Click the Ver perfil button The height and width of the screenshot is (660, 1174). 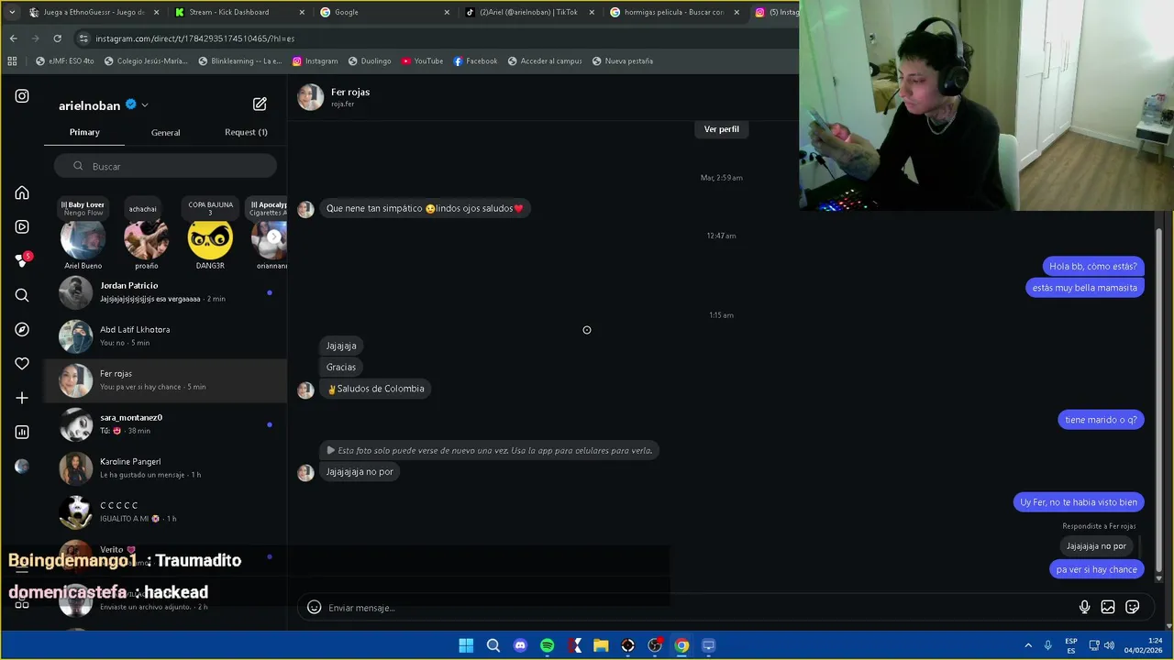721,129
